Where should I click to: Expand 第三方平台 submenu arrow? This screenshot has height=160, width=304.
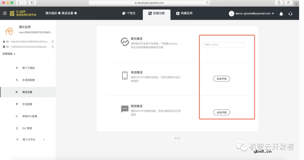click(x=44, y=139)
